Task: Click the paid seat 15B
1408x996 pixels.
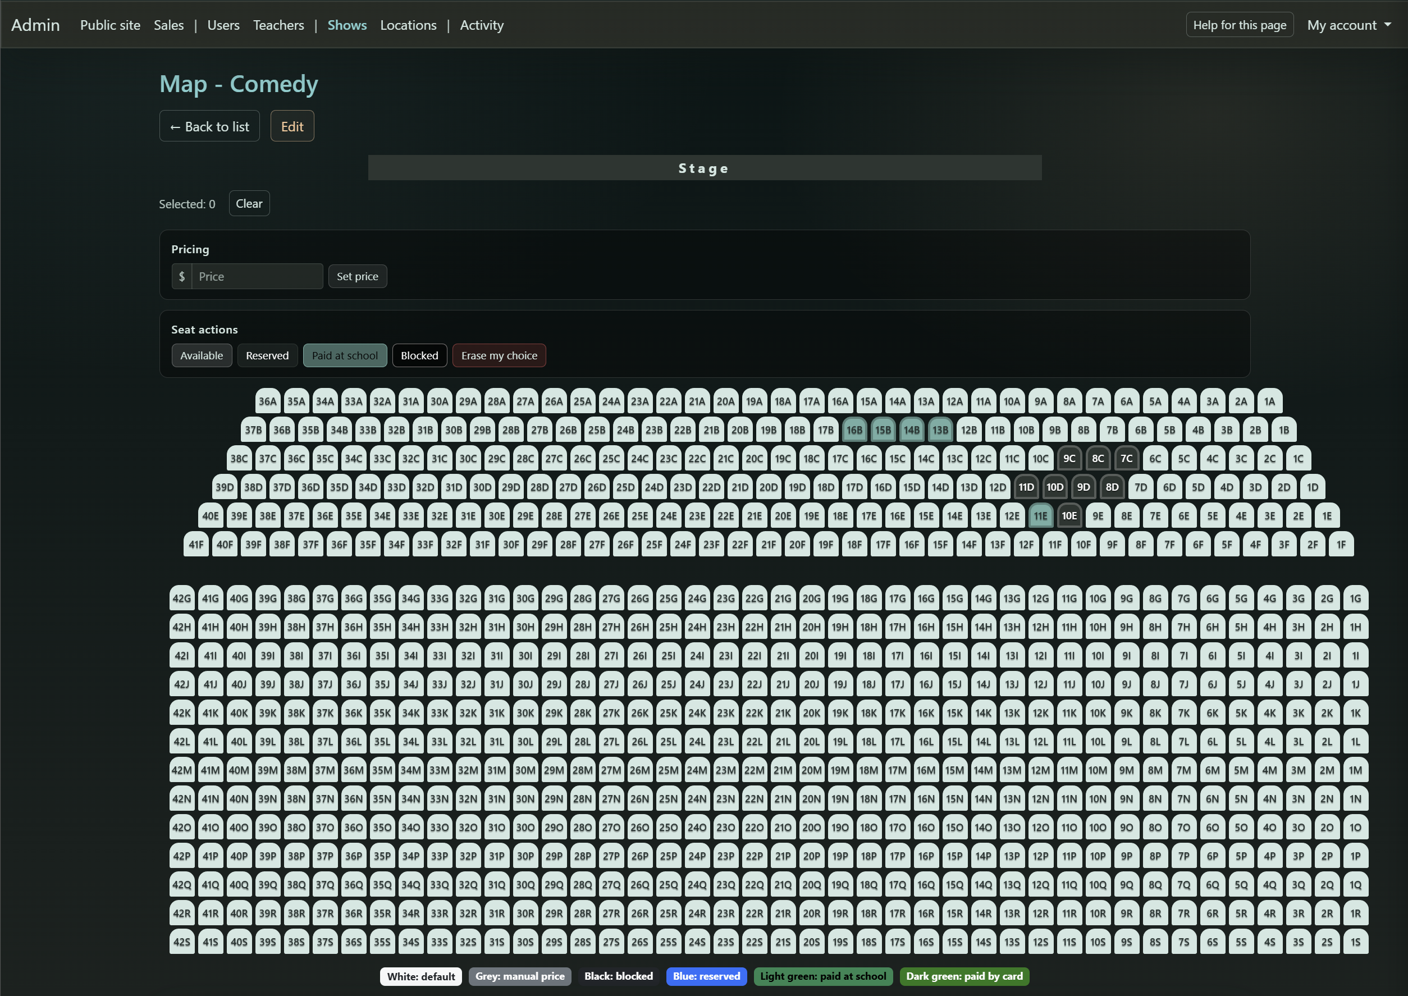Action: tap(883, 430)
